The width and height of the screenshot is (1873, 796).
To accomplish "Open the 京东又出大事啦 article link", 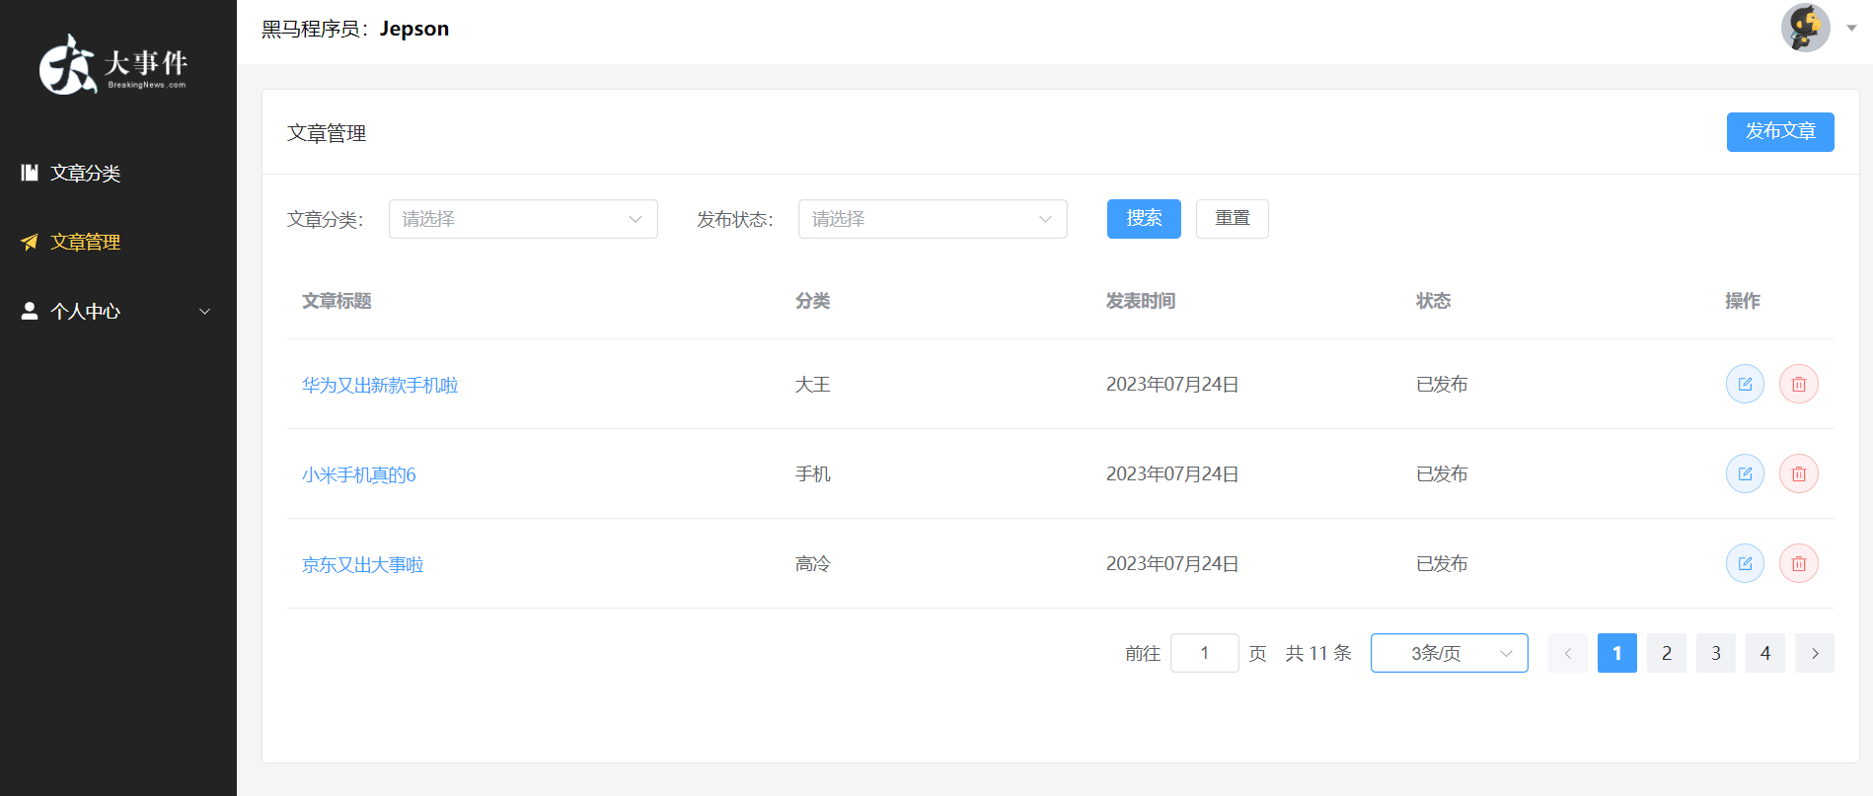I will (362, 564).
